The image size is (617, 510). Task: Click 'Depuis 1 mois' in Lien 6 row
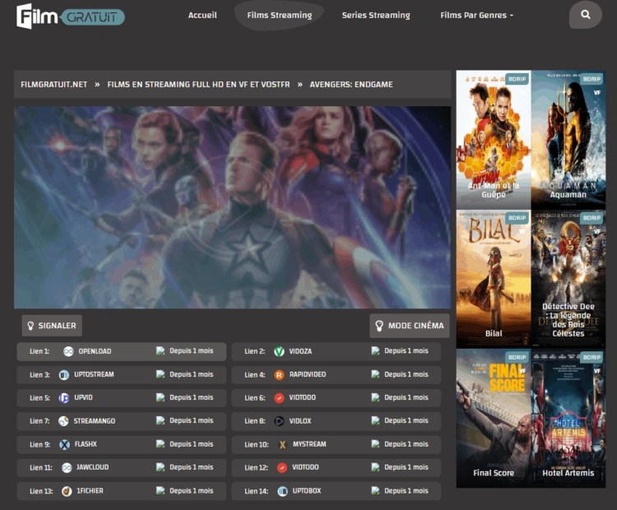coord(406,397)
